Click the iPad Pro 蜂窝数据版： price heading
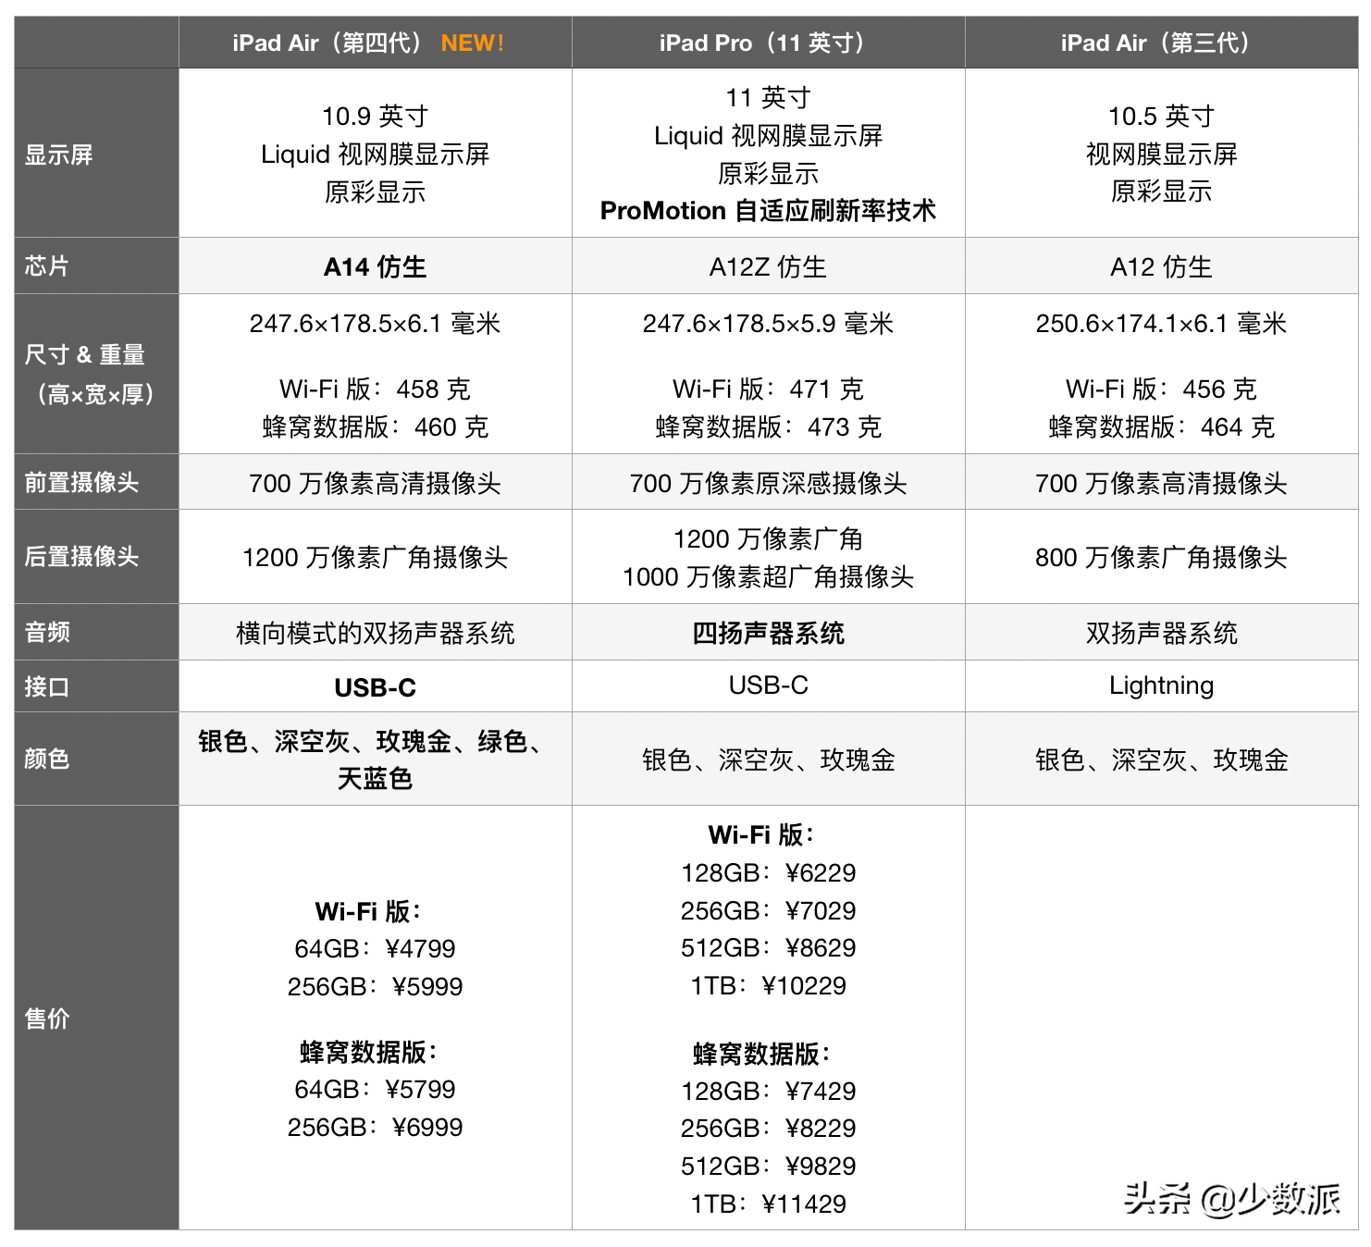Viewport: 1371px width, 1247px height. [x=761, y=1055]
